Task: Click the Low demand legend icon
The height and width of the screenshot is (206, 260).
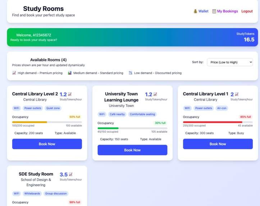Action: pyautogui.click(x=131, y=73)
